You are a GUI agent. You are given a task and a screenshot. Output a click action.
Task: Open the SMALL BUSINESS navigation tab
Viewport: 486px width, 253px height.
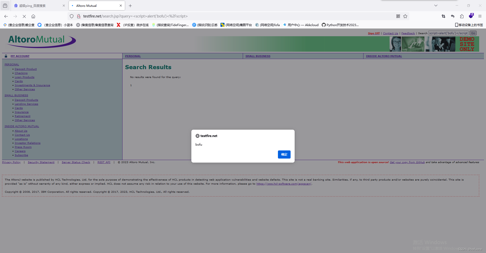tap(258, 56)
